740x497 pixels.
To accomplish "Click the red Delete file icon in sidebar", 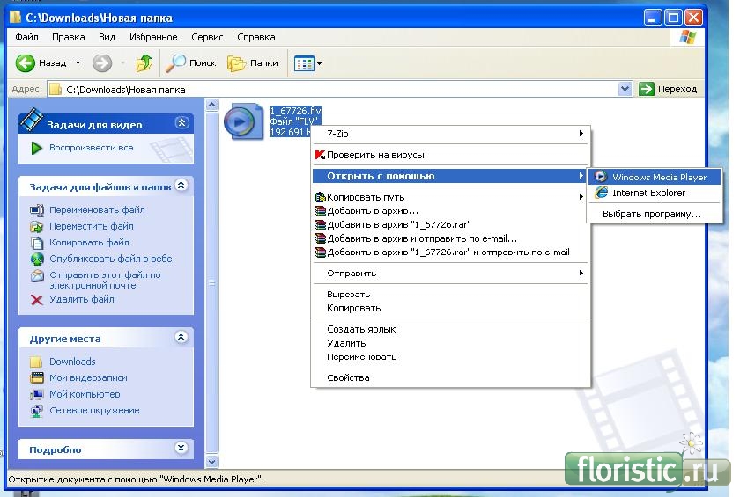I will point(37,299).
